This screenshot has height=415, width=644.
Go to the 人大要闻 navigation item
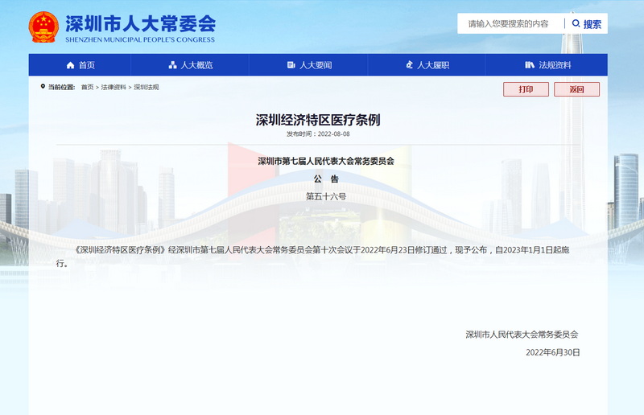(x=316, y=65)
